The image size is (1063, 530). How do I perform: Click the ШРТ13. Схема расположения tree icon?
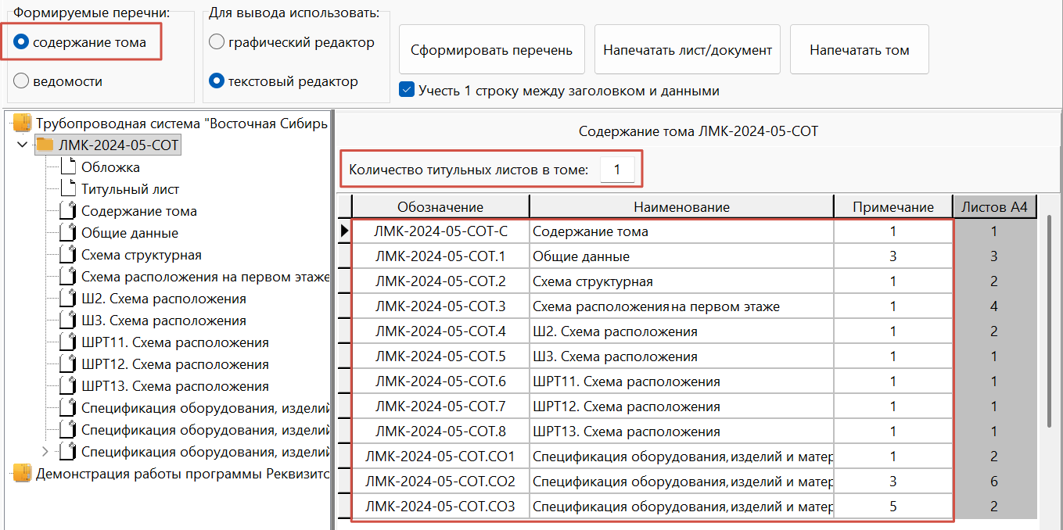pos(68,385)
